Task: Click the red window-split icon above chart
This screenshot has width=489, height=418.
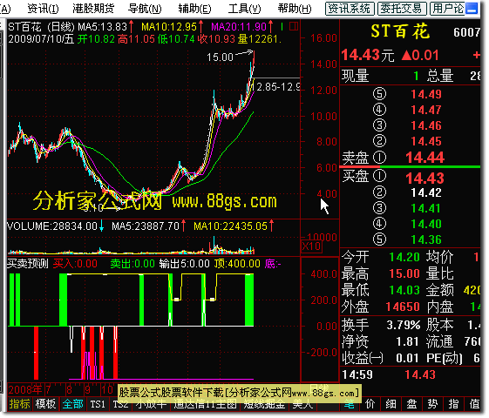Action: [294, 26]
